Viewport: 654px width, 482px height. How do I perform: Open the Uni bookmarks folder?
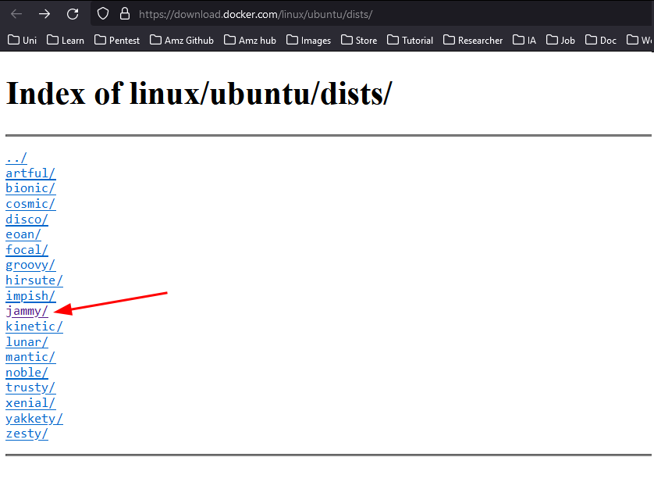pyautogui.click(x=23, y=40)
